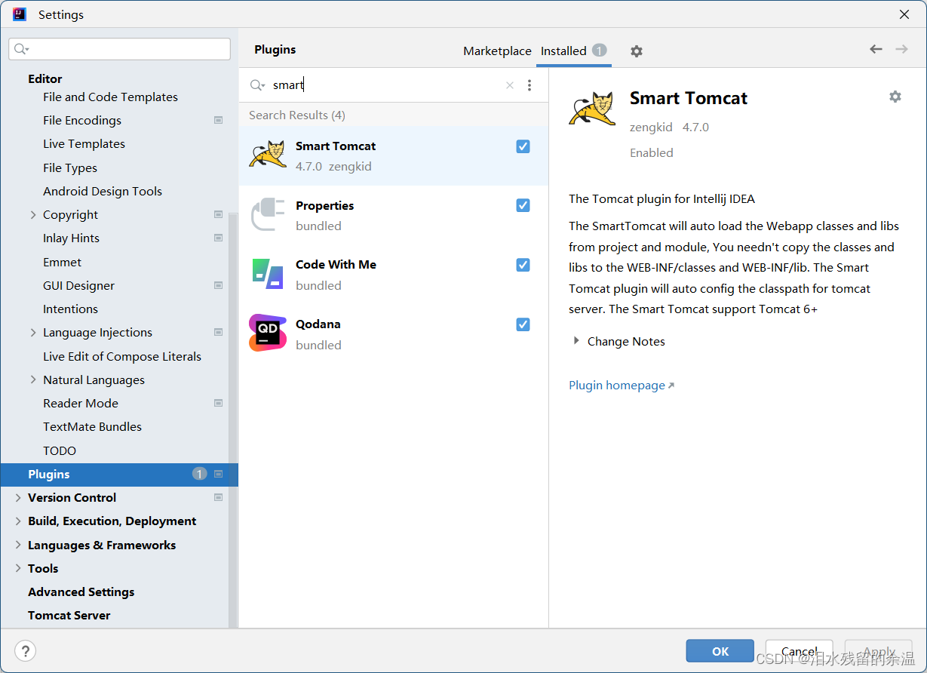The image size is (927, 673).
Task: Click the Smart Tomcat plugin icon in results
Action: tap(268, 155)
